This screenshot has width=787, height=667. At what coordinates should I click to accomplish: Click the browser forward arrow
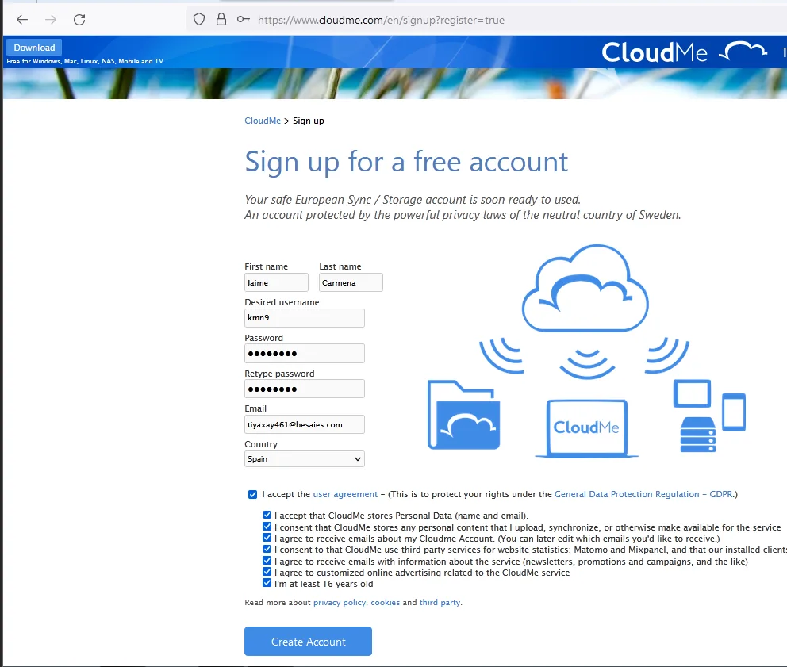[x=51, y=20]
